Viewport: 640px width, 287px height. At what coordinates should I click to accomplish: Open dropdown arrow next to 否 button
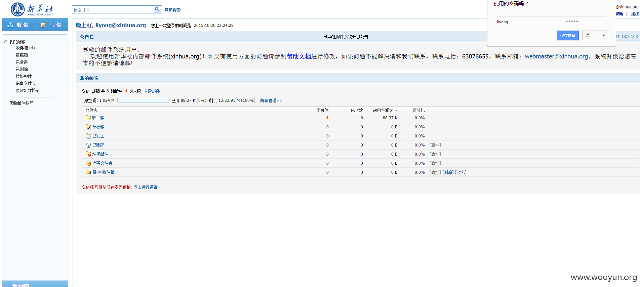[604, 35]
